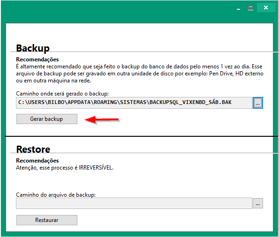Click the divider line between Backup and Restore
This screenshot has height=237, width=279.
pos(141,136)
